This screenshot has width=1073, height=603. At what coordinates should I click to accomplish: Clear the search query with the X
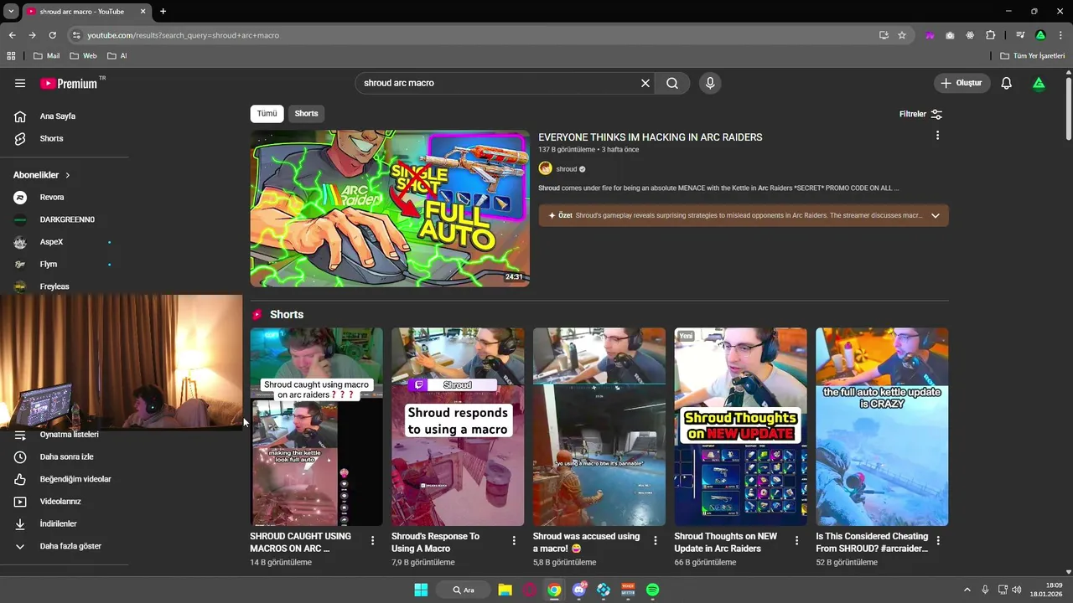(x=645, y=83)
